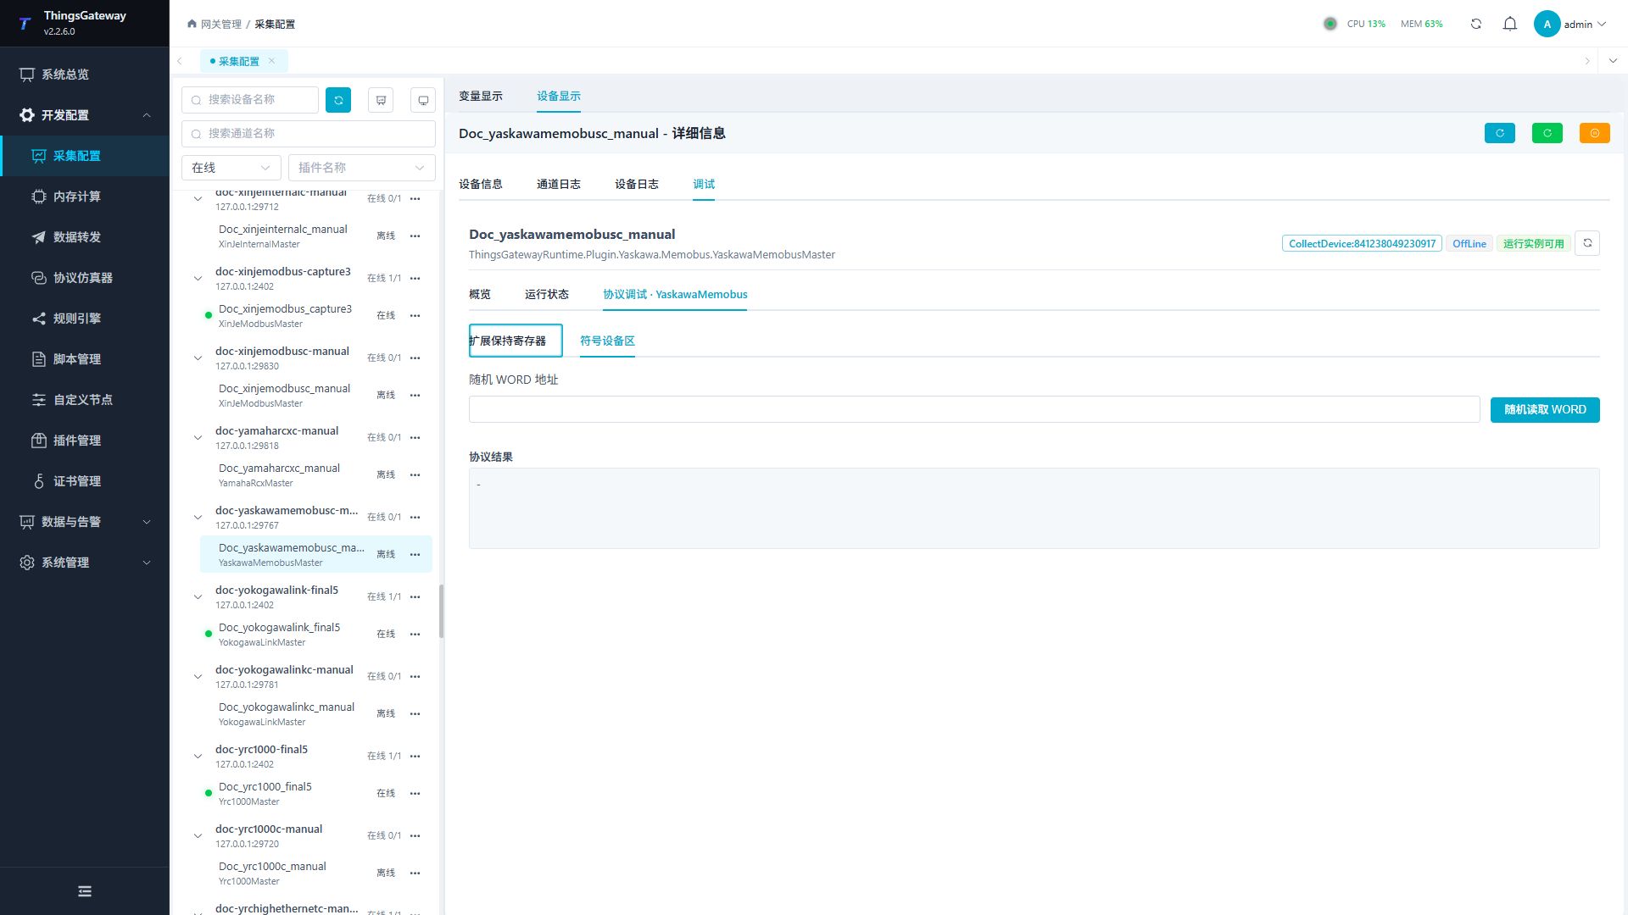The height and width of the screenshot is (915, 1628).
Task: Click the orange action icon in detail header
Action: (1595, 133)
